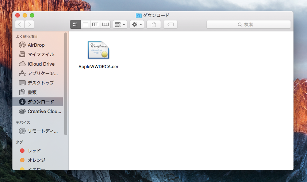The height and width of the screenshot is (182, 307).
Task: Switch to icon view
Action: 75,24
